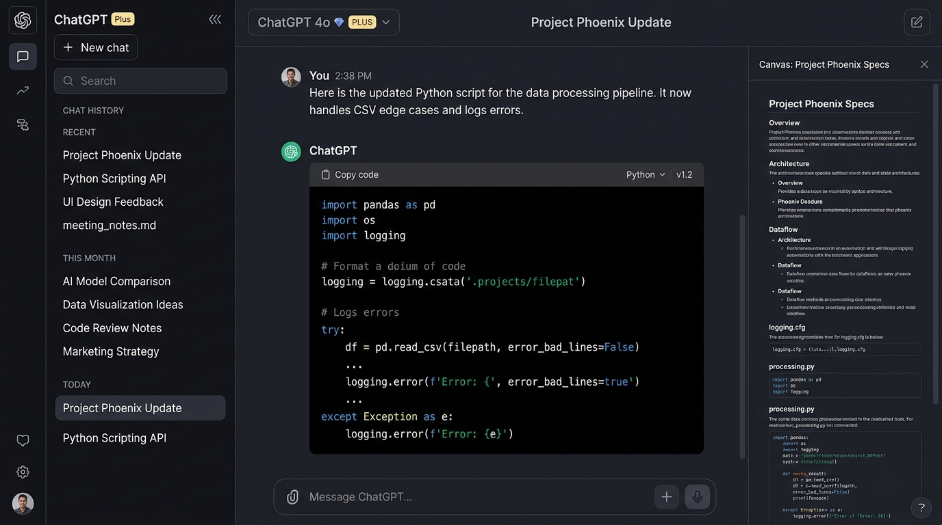
Task: Start voice input with the microphone button
Action: 698,497
